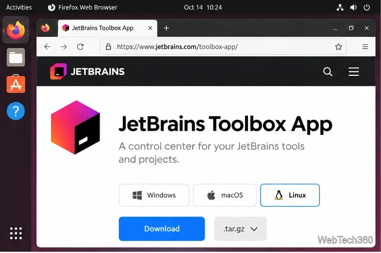Image resolution: width=381 pixels, height=253 pixels.
Task: Select the JetBrains Toolbox App tab
Action: coord(107,28)
